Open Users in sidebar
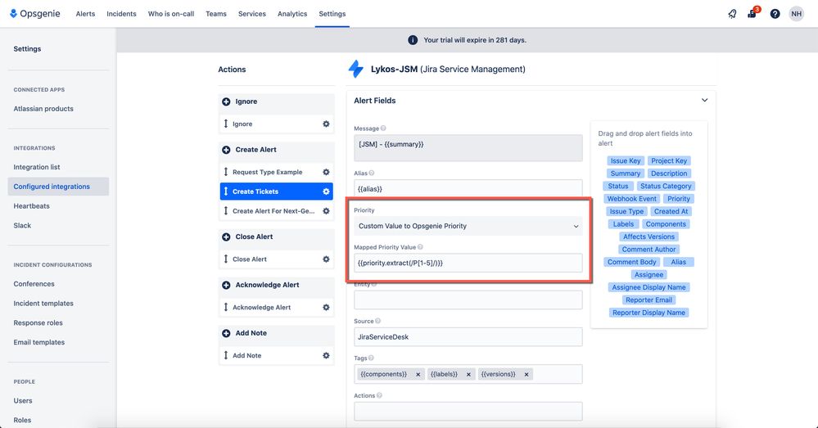Viewport: 818px width, 428px height. coord(23,401)
